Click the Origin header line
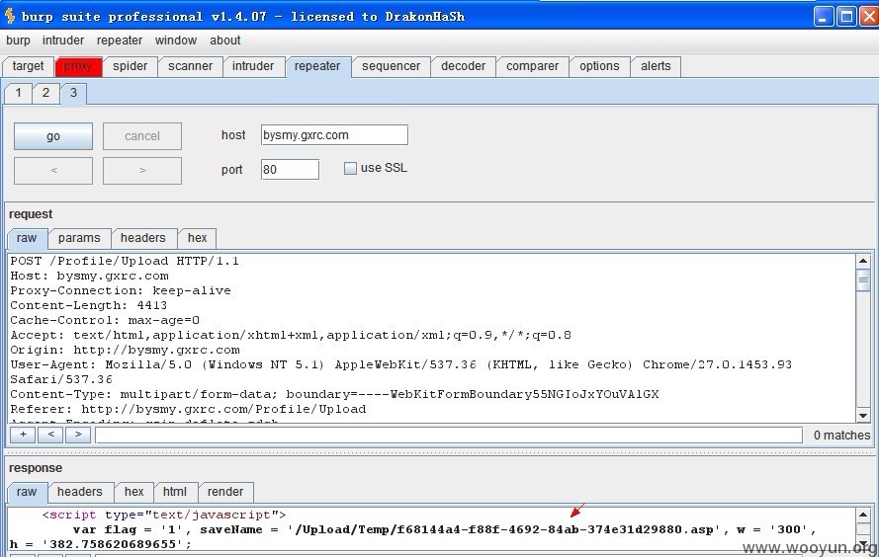The width and height of the screenshot is (879, 557). point(125,350)
